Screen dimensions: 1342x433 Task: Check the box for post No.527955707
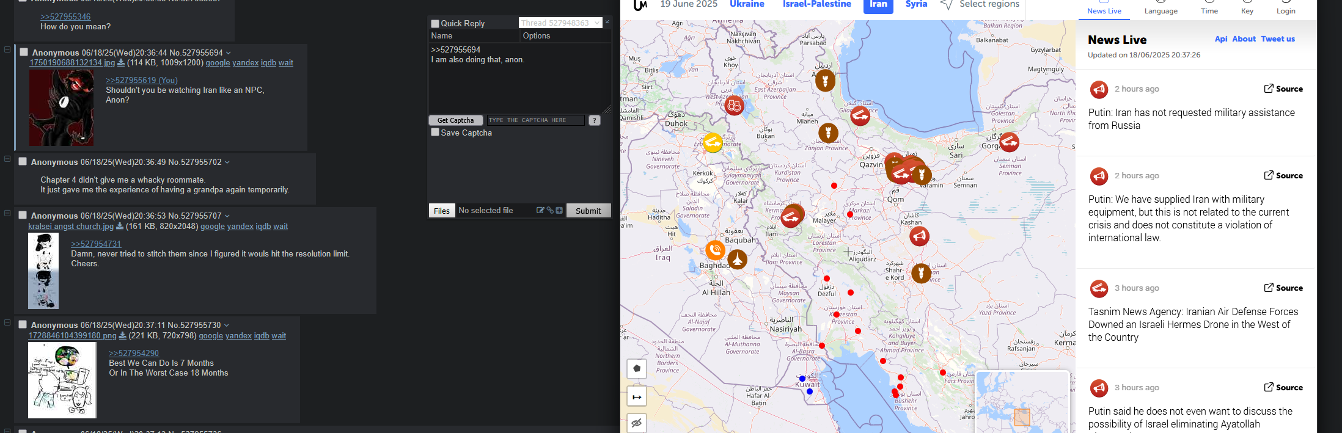coord(23,216)
